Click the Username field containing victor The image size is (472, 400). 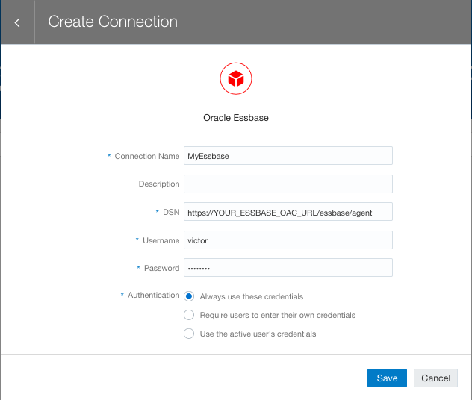[288, 240]
